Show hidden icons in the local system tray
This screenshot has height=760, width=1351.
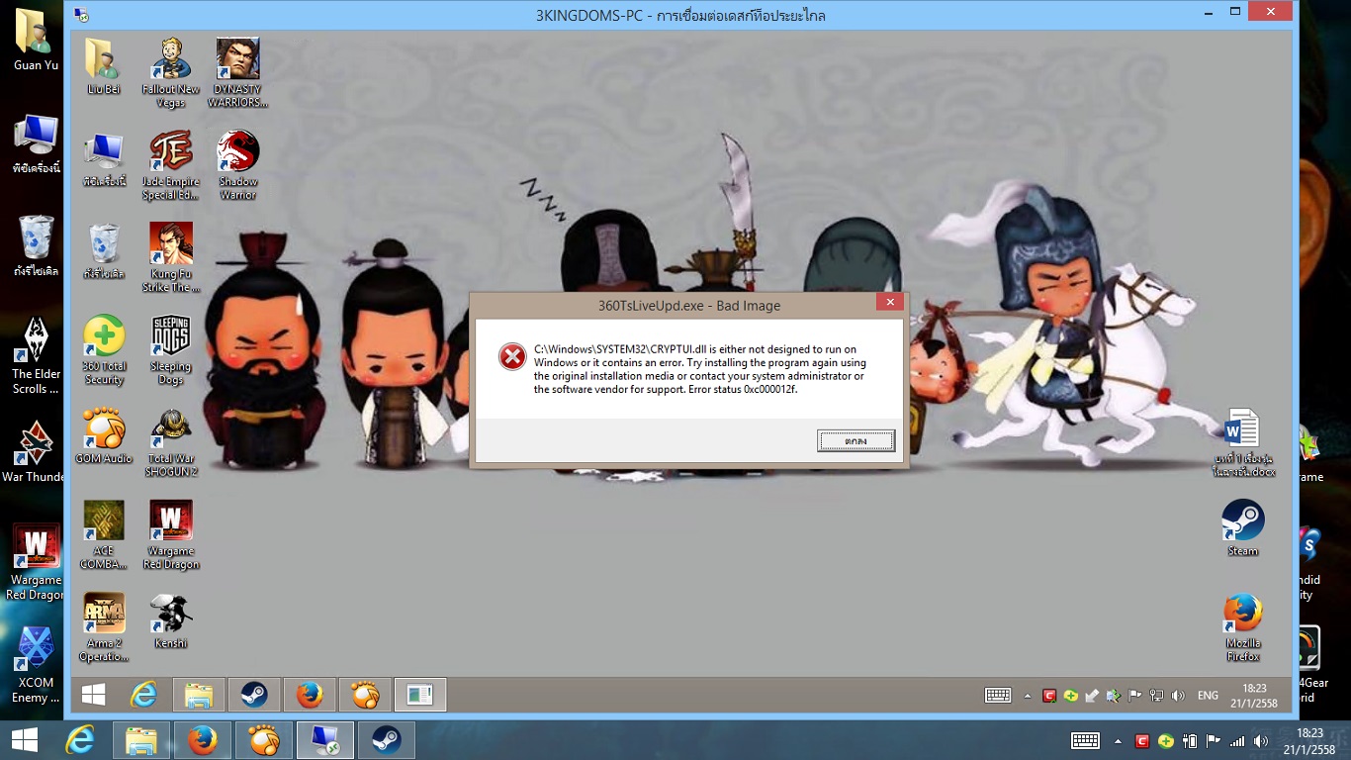pyautogui.click(x=1118, y=741)
